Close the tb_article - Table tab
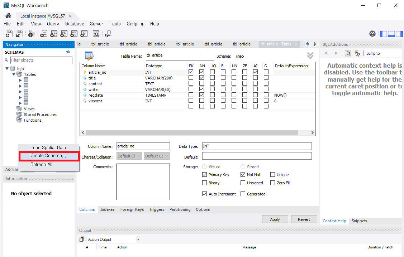The height and width of the screenshot is (257, 404). coord(296,44)
